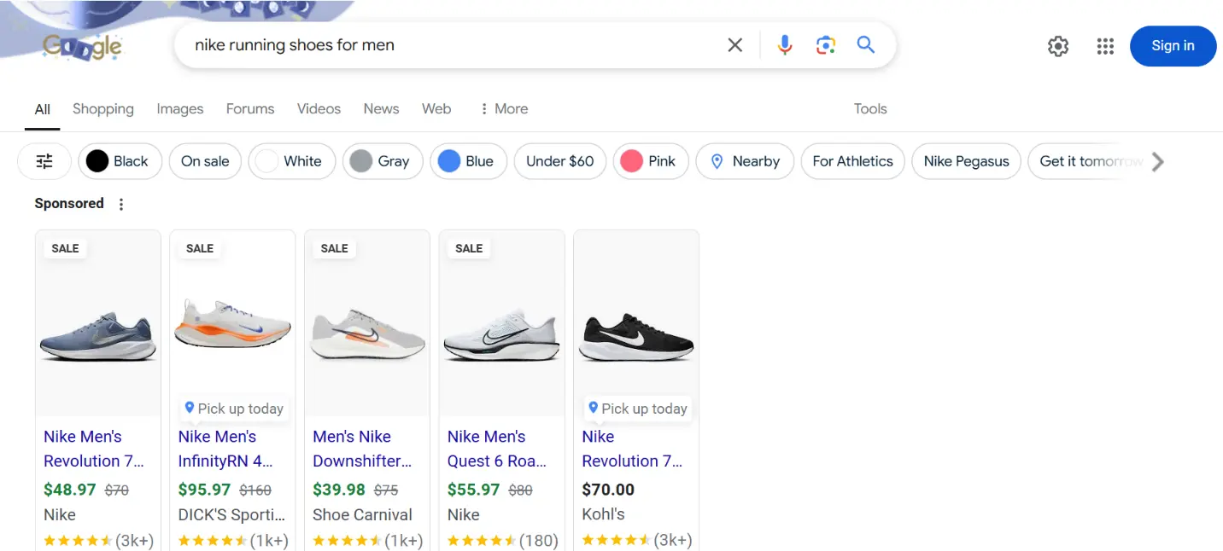Click the Kohl's seller name
Screen dimensions: 1223x551
coord(603,514)
